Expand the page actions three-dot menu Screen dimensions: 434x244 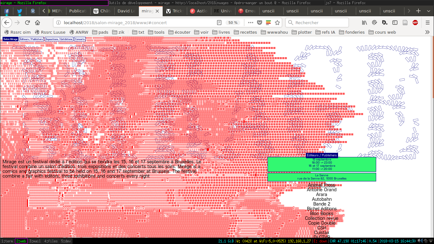(x=251, y=23)
